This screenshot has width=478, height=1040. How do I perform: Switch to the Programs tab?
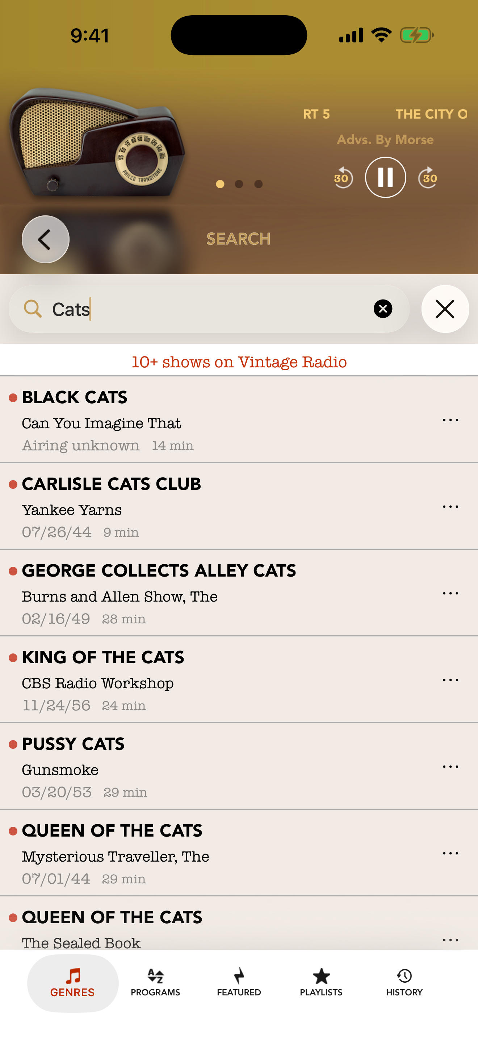156,983
